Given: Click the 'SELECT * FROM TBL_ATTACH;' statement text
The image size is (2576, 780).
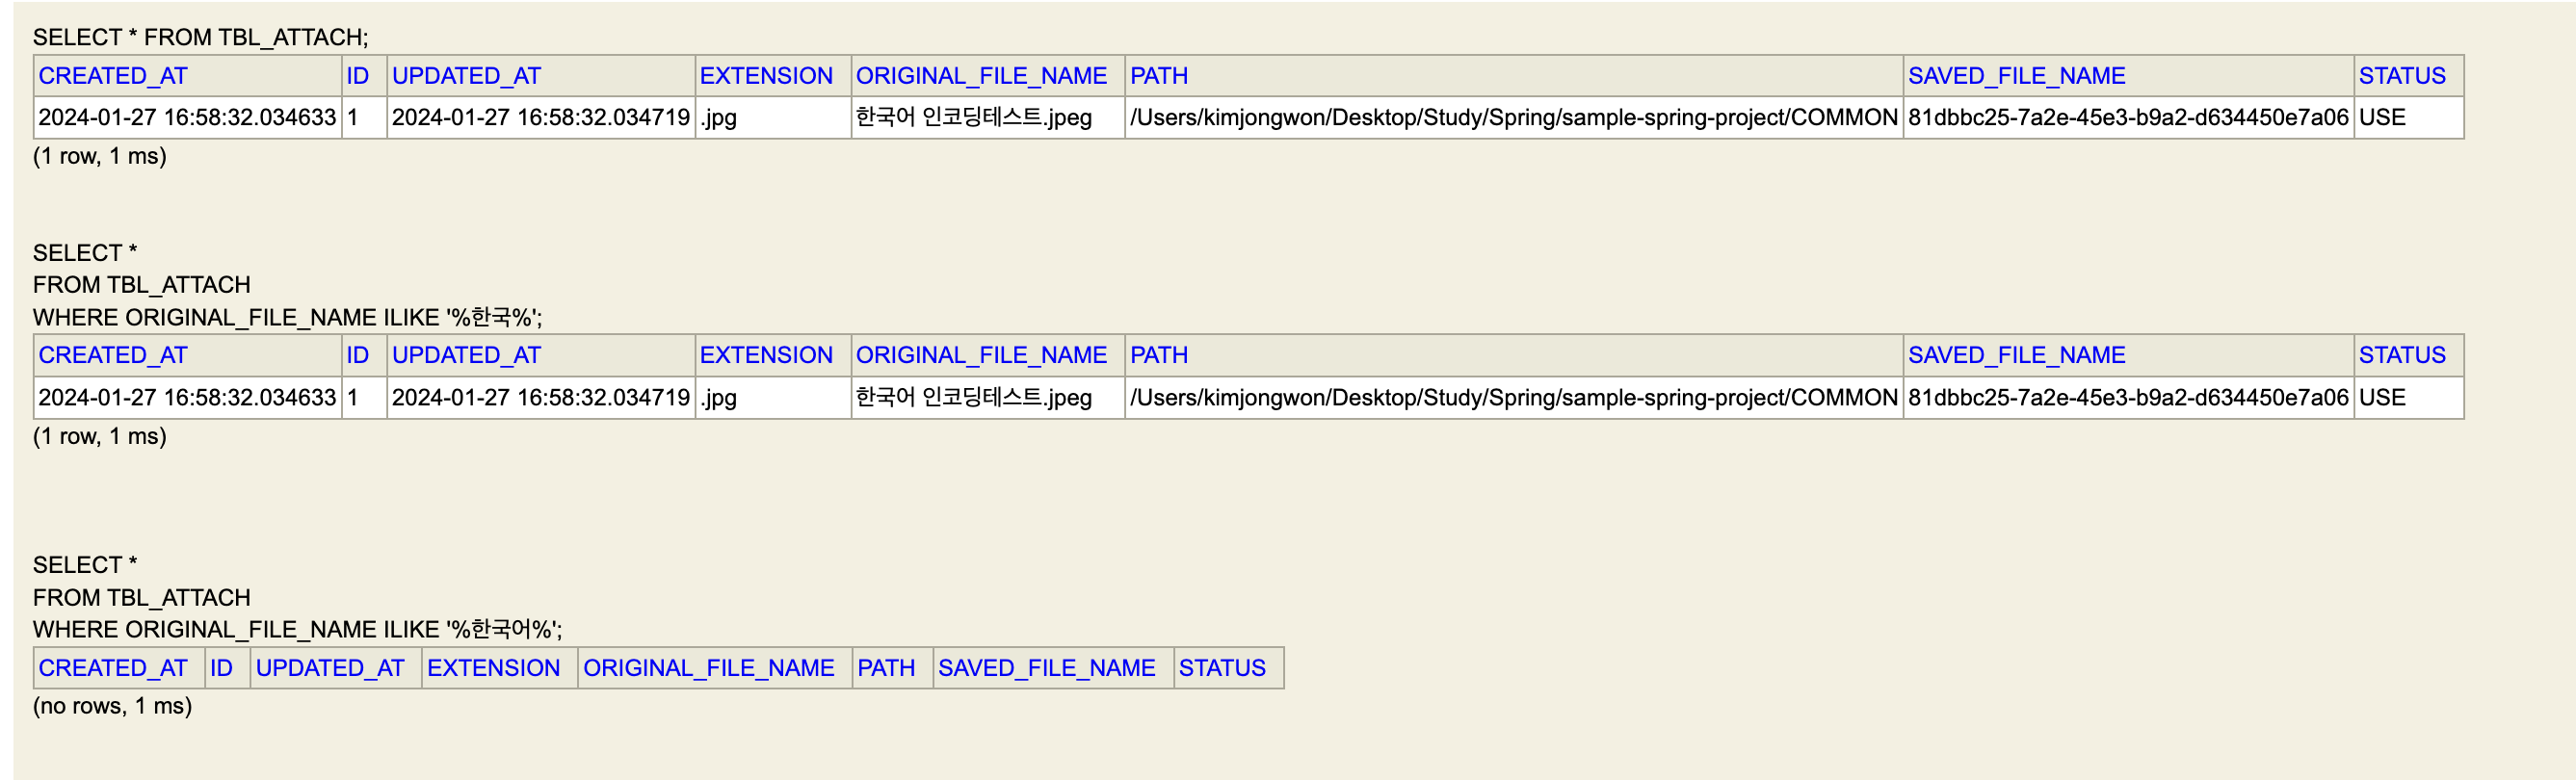Looking at the screenshot, I should 200,37.
